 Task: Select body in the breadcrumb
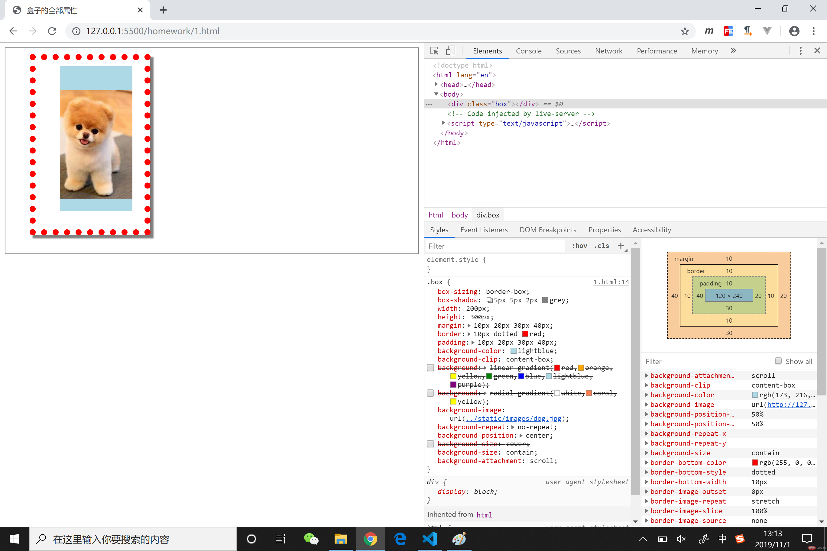tap(459, 215)
